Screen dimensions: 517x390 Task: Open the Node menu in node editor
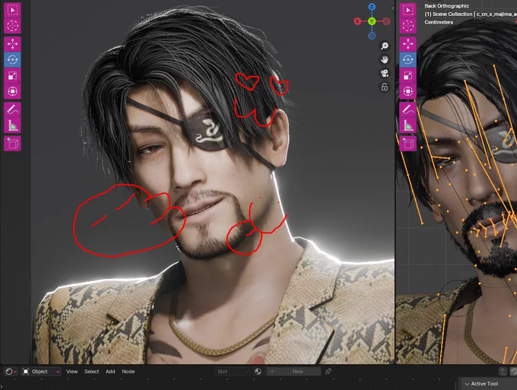click(128, 372)
